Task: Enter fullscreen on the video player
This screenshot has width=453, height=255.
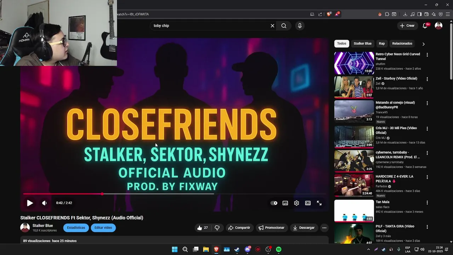Action: (x=319, y=203)
